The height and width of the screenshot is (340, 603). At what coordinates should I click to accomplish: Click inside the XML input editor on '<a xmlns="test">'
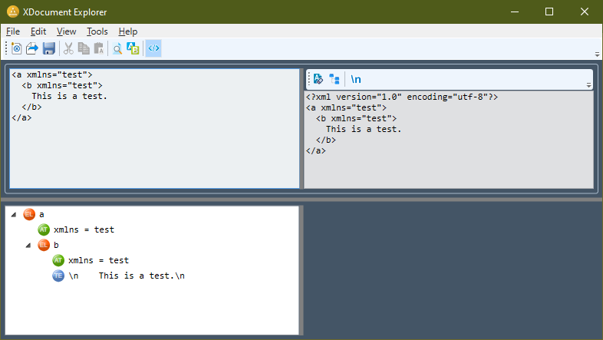pyautogui.click(x=52, y=74)
